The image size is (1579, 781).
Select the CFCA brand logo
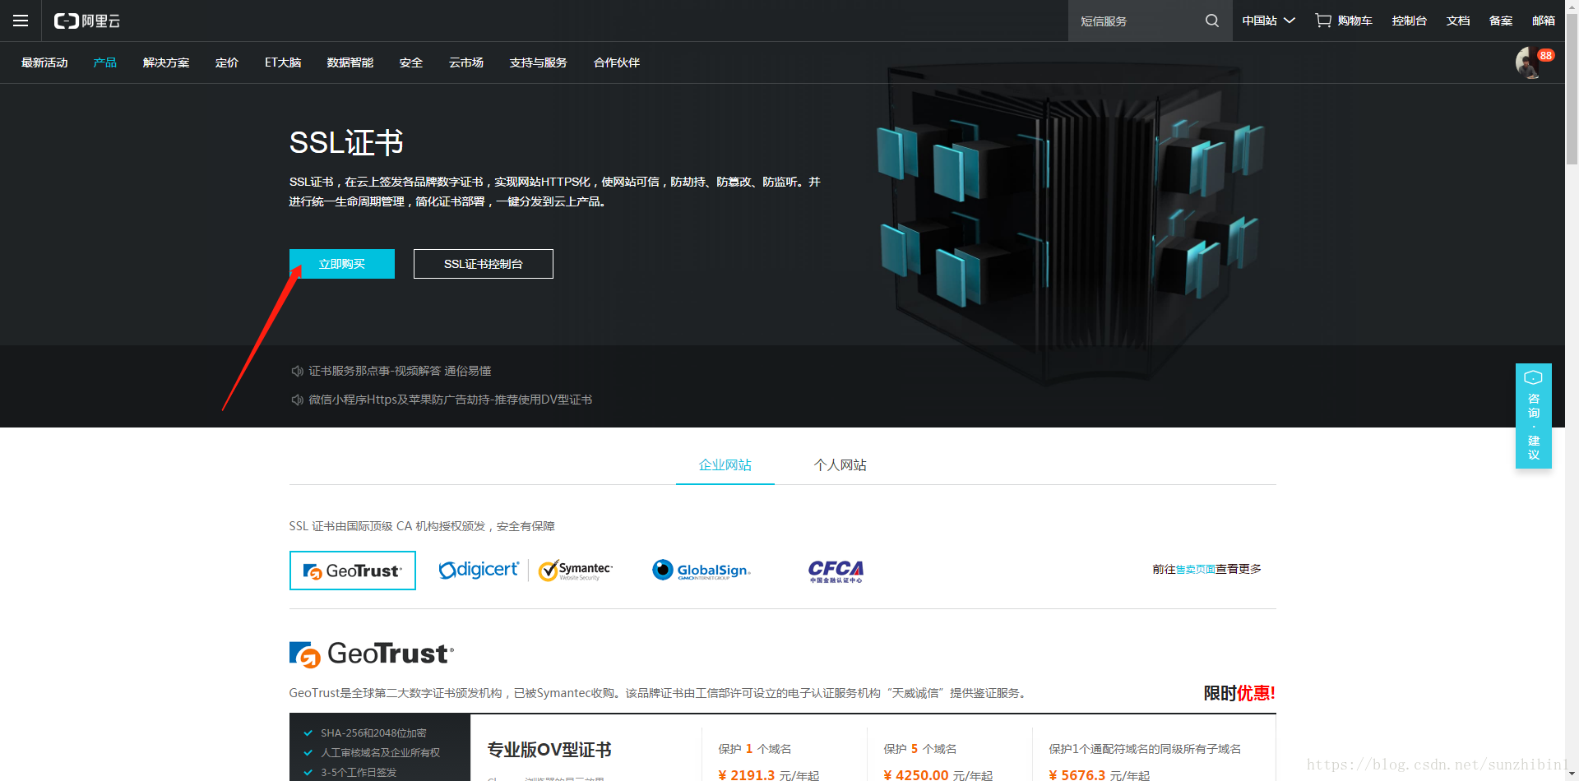[836, 571]
